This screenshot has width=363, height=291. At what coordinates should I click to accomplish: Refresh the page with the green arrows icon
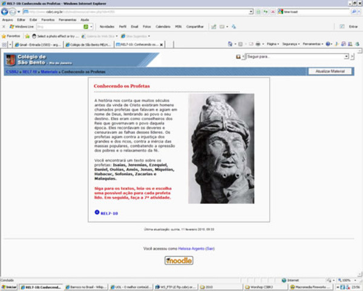266,12
